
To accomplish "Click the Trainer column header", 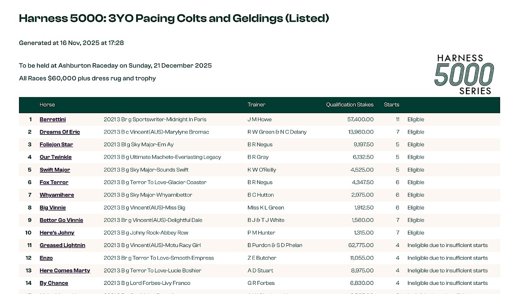I will [256, 105].
